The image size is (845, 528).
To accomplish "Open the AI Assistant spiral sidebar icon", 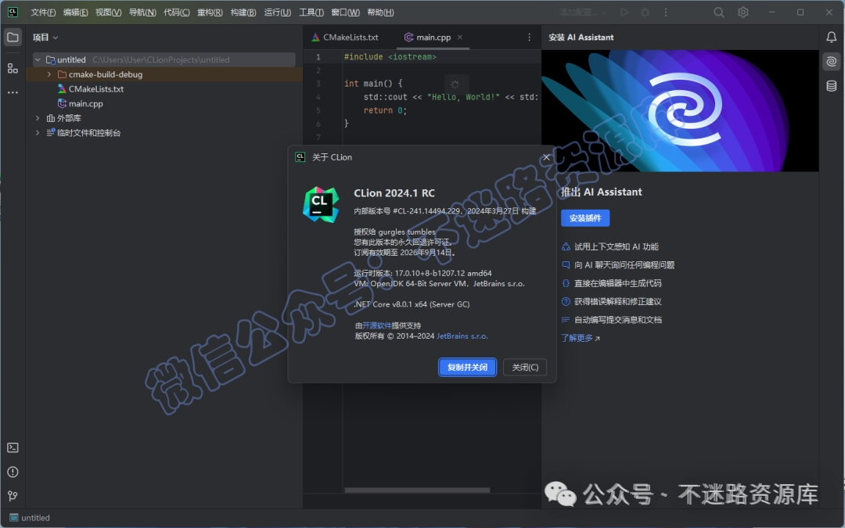I will pos(832,62).
